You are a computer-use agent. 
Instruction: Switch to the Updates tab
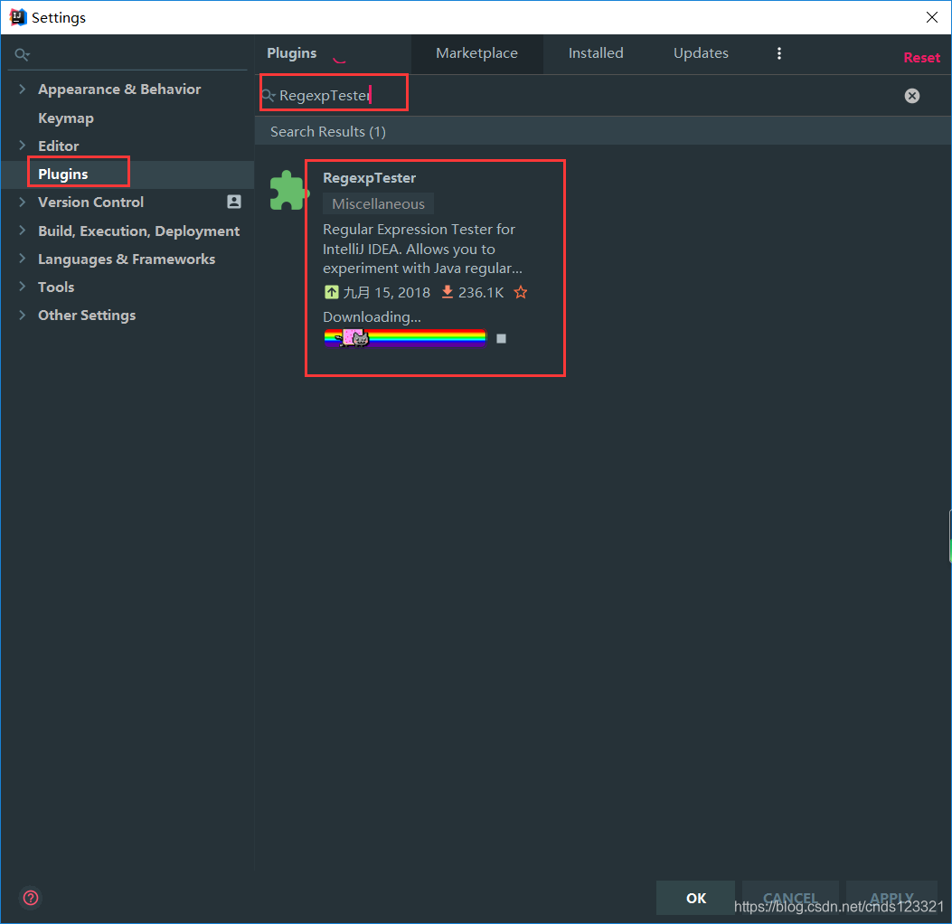(701, 53)
